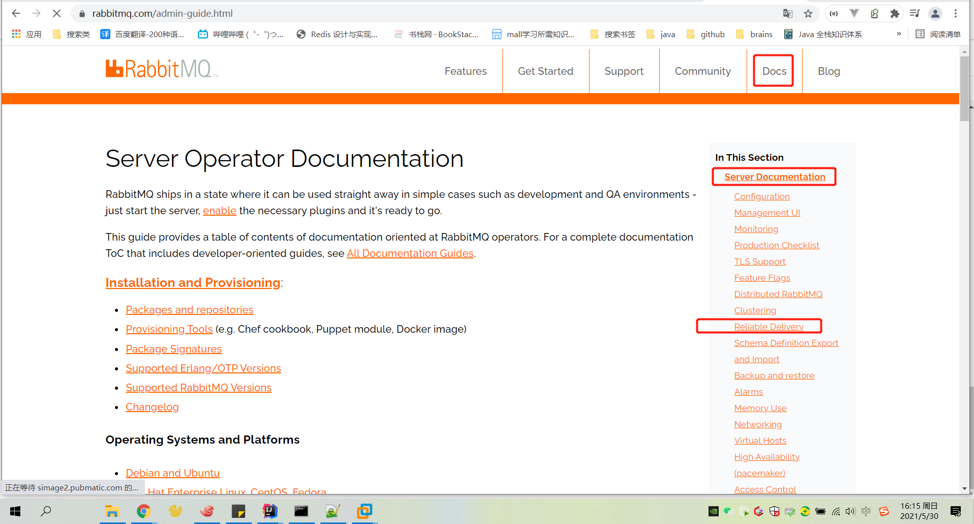Viewport: 974px width, 524px height.
Task: Go back to the previous page
Action: tap(16, 14)
